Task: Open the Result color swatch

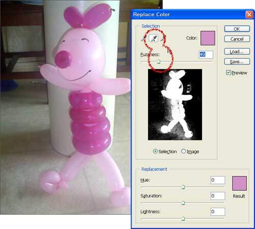Action: coord(239,183)
